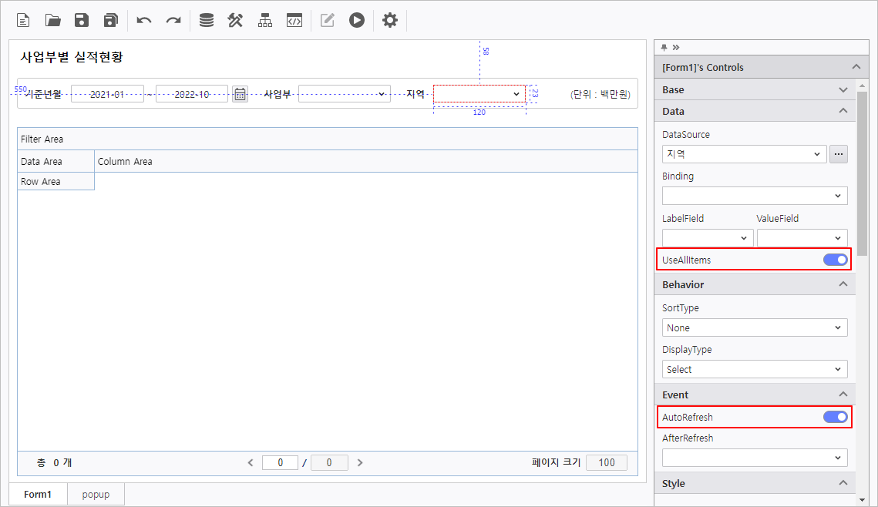
Task: Switch to the popup tab
Action: click(x=96, y=494)
